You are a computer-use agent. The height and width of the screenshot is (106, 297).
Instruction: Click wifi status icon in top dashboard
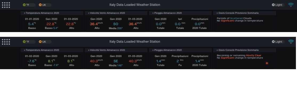291,5
